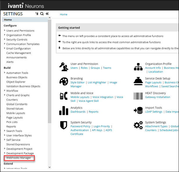Expand the Users and Permissions tree node
The width and height of the screenshot is (179, 172).
pos(5,30)
